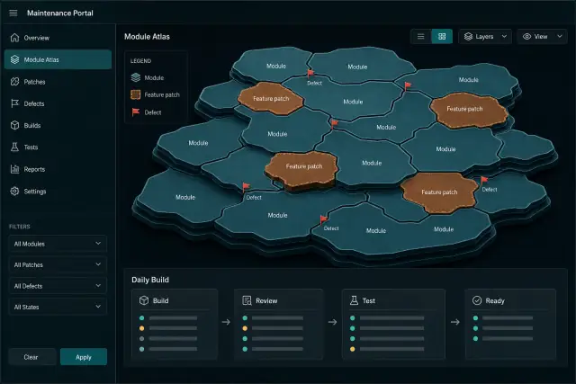This screenshot has height=384, width=576.
Task: Click the Feature patch orange swatch in legend
Action: tap(136, 94)
